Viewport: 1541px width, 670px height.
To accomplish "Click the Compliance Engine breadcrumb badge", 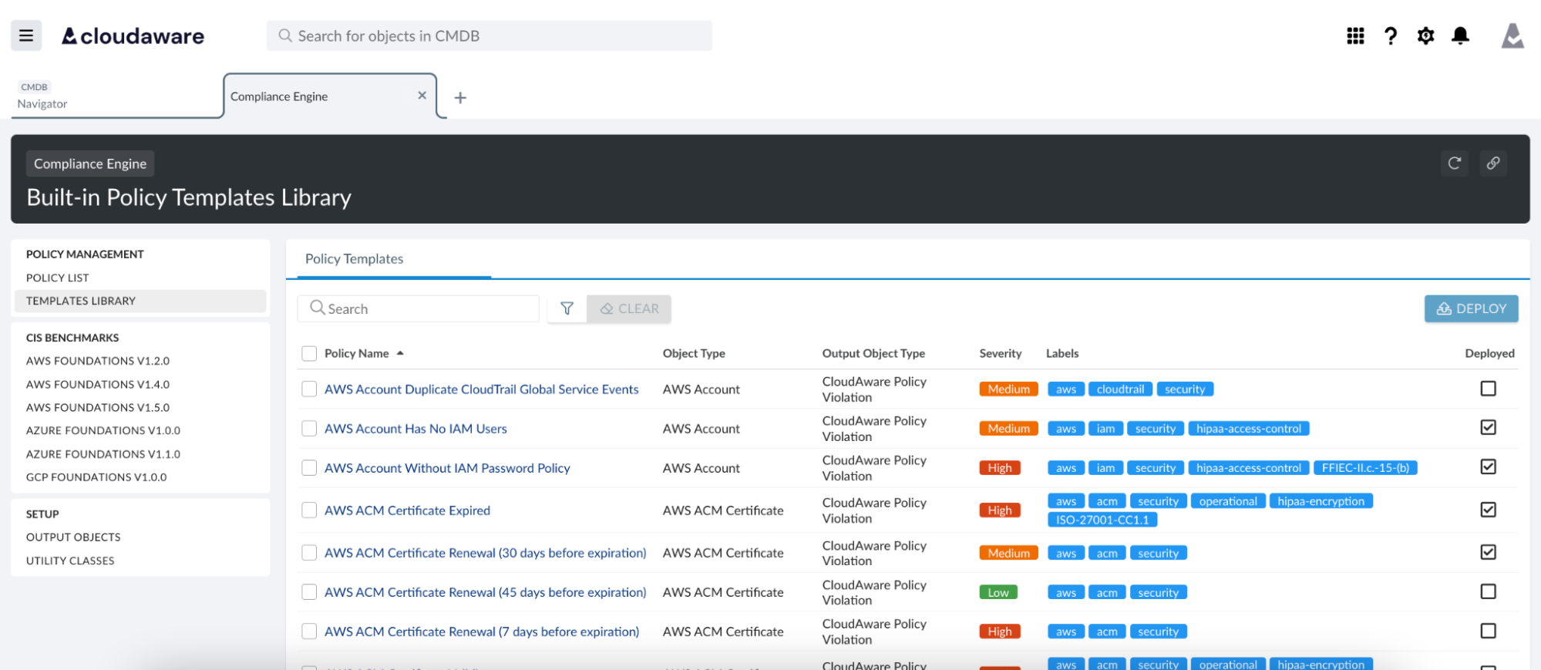I will 90,163.
